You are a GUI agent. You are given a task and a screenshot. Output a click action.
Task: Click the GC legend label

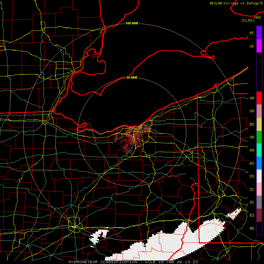pos(252,202)
